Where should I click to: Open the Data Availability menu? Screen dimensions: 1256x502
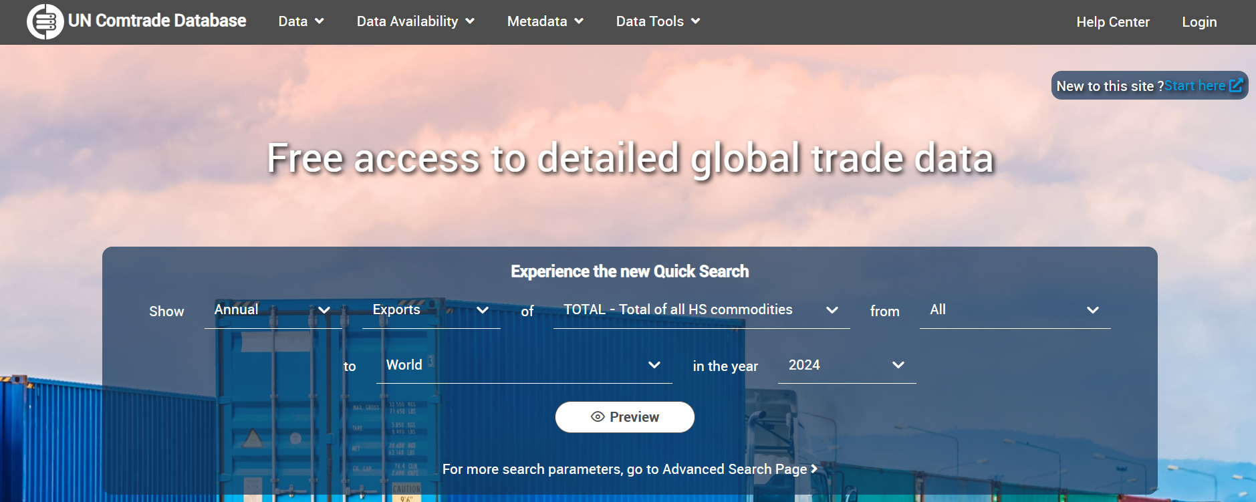click(x=416, y=21)
